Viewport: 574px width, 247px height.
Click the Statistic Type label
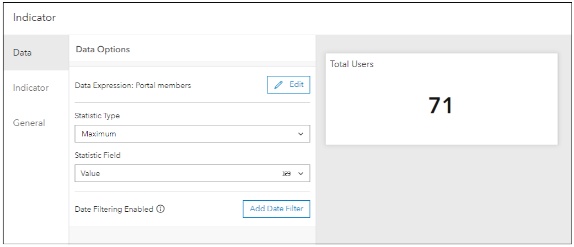click(x=97, y=116)
